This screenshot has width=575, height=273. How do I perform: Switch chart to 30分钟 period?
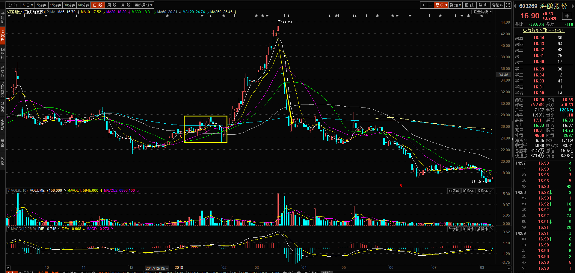[70, 5]
